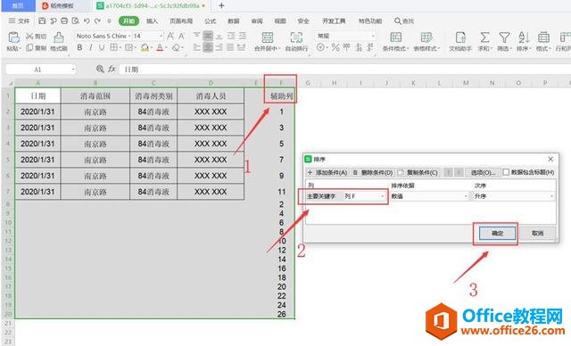Click the Print icon in quick toolbar
This screenshot has width=571, height=346.
[x=64, y=21]
